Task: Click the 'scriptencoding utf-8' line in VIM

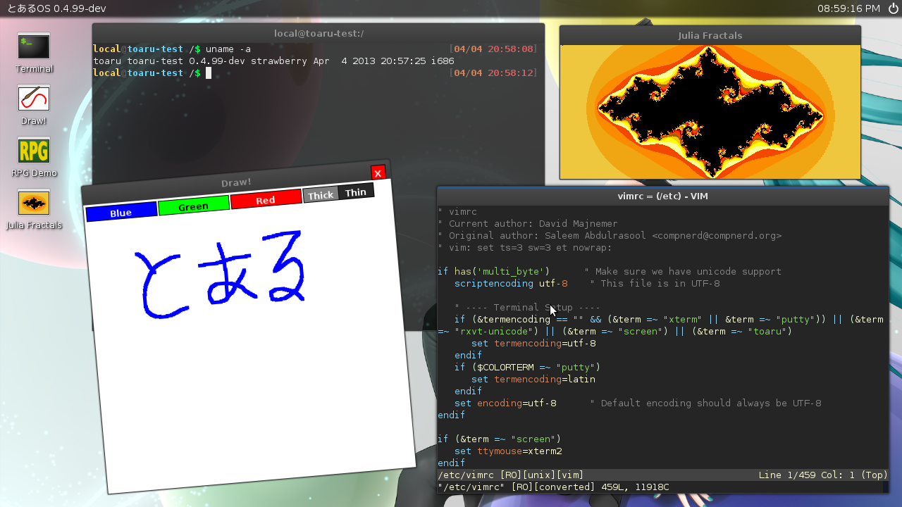Action: tap(511, 284)
